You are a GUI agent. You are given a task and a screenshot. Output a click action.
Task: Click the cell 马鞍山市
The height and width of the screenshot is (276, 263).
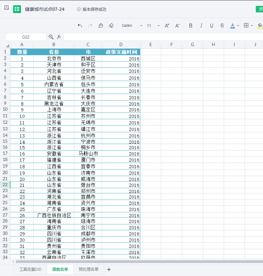[x=88, y=154]
